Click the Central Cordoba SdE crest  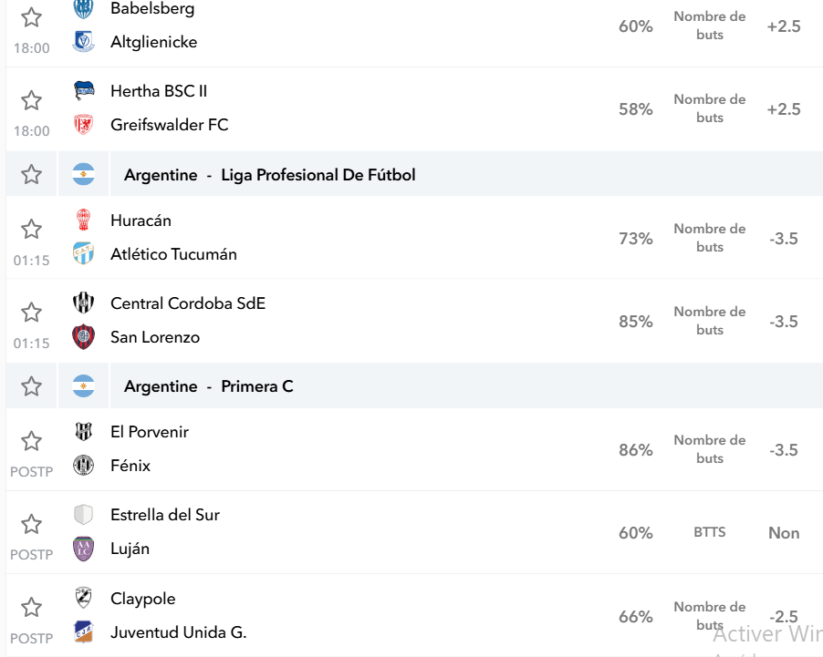[x=83, y=303]
